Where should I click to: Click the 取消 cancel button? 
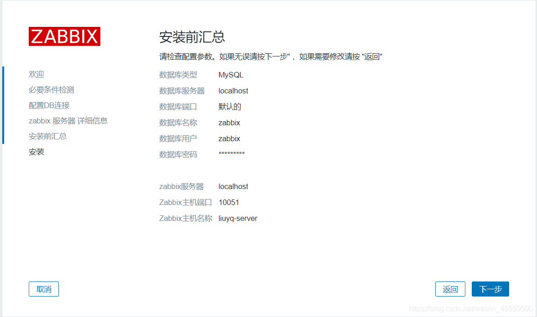tap(44, 289)
